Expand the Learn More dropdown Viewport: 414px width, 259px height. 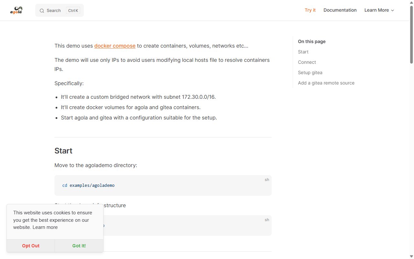(379, 10)
